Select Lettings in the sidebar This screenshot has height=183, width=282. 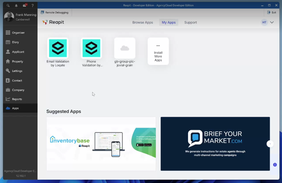coord(20,71)
